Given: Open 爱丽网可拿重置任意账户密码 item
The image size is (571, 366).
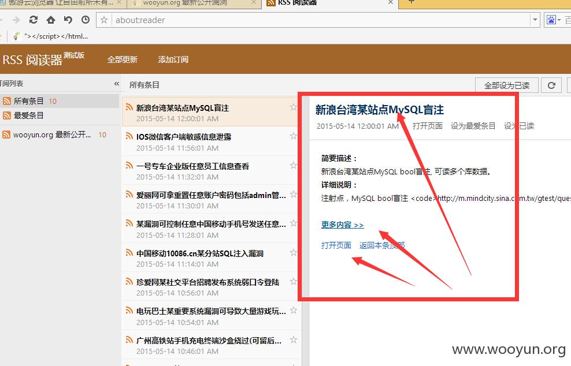Looking at the screenshot, I should (211, 200).
